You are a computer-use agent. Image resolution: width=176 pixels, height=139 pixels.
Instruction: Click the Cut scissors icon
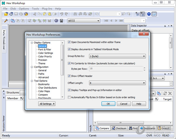click(x=35, y=14)
